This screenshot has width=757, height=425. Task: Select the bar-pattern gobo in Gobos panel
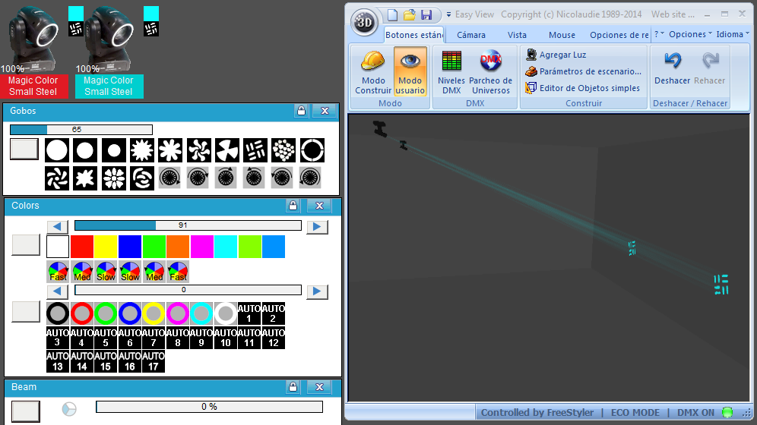(255, 150)
